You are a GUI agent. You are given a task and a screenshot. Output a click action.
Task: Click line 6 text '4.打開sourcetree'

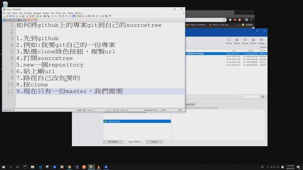tap(45, 58)
